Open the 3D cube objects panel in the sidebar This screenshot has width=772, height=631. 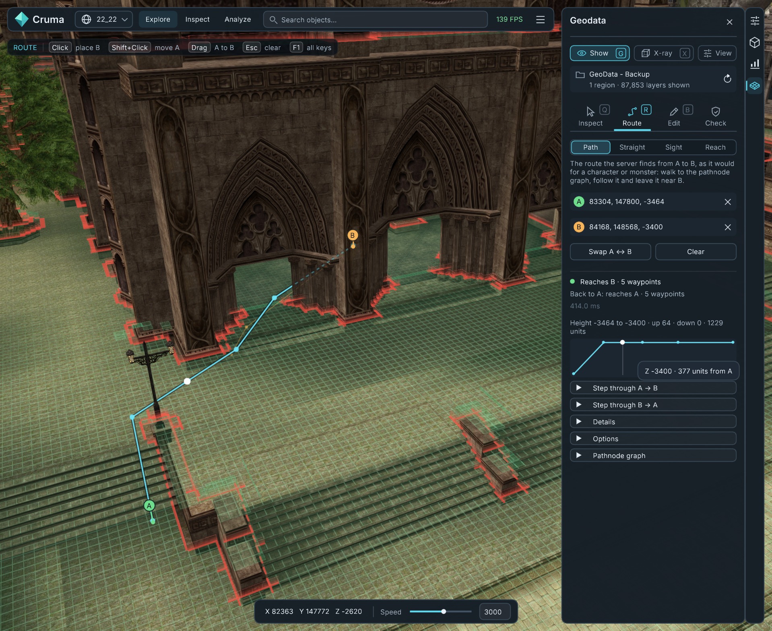[x=755, y=42]
